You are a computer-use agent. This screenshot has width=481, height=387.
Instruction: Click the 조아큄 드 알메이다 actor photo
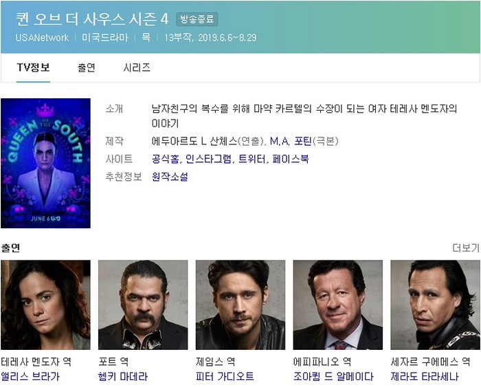click(338, 305)
